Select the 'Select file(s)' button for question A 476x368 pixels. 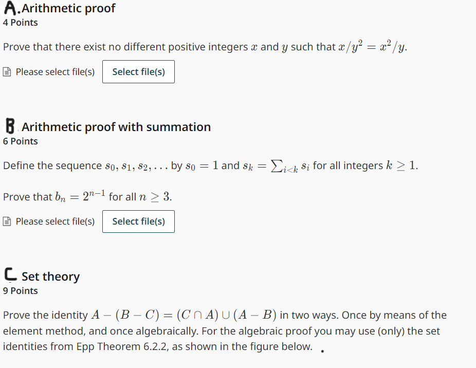point(138,71)
